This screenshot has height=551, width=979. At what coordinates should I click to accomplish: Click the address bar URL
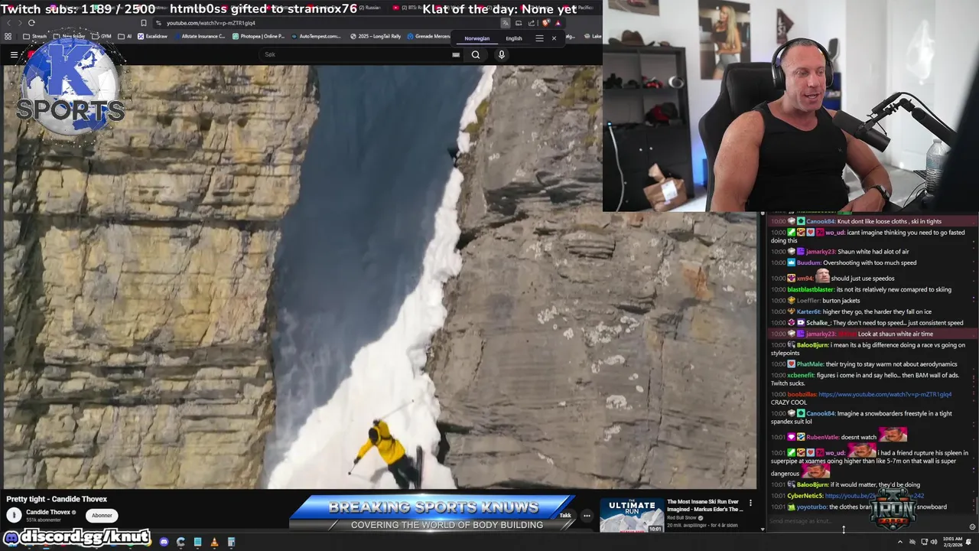click(x=211, y=23)
